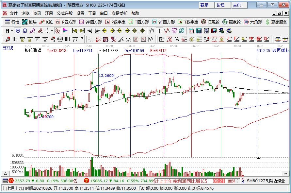Open the 江恩轮 Gann wheel

[210, 22]
